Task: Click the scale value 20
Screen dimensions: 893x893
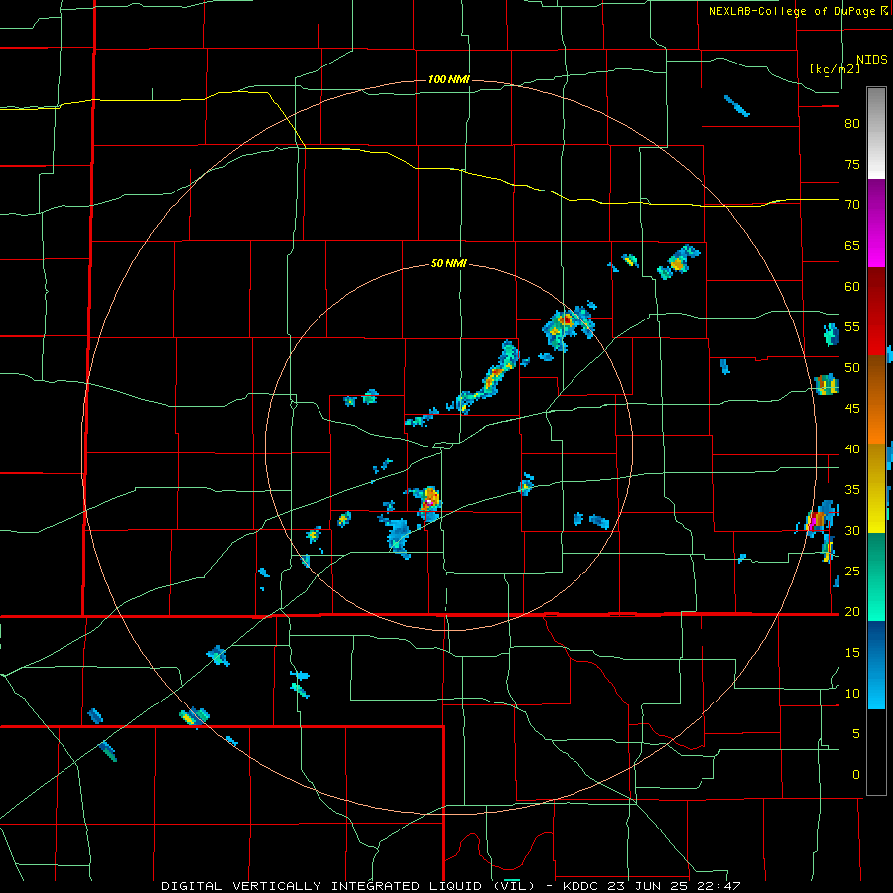Action: click(x=852, y=611)
